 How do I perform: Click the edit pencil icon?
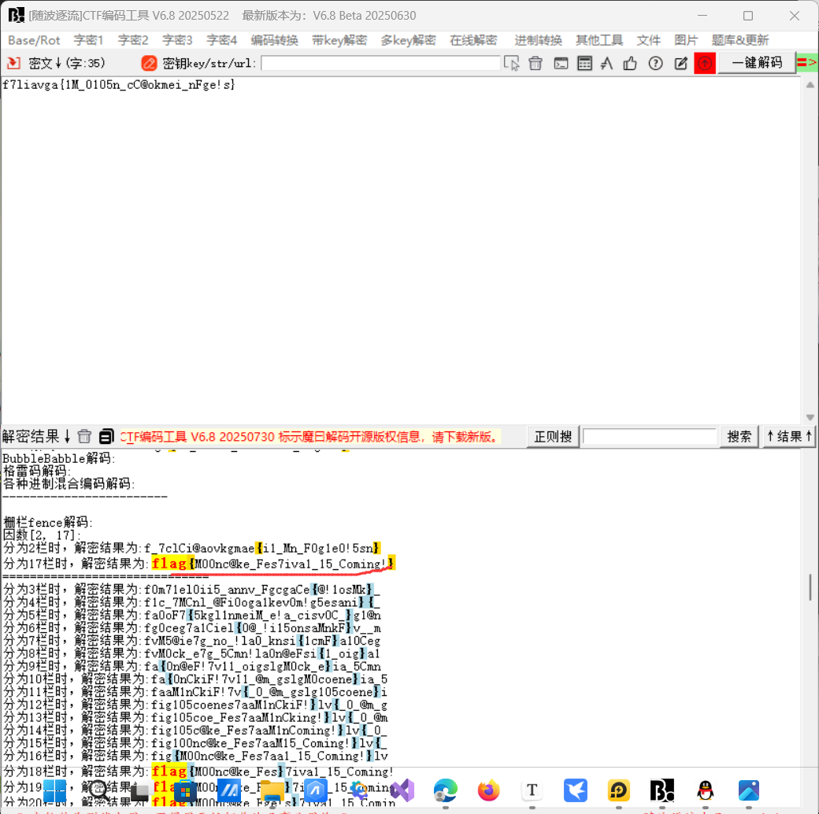coord(680,63)
